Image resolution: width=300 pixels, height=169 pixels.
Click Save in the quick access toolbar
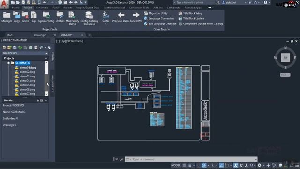coord(23,2)
